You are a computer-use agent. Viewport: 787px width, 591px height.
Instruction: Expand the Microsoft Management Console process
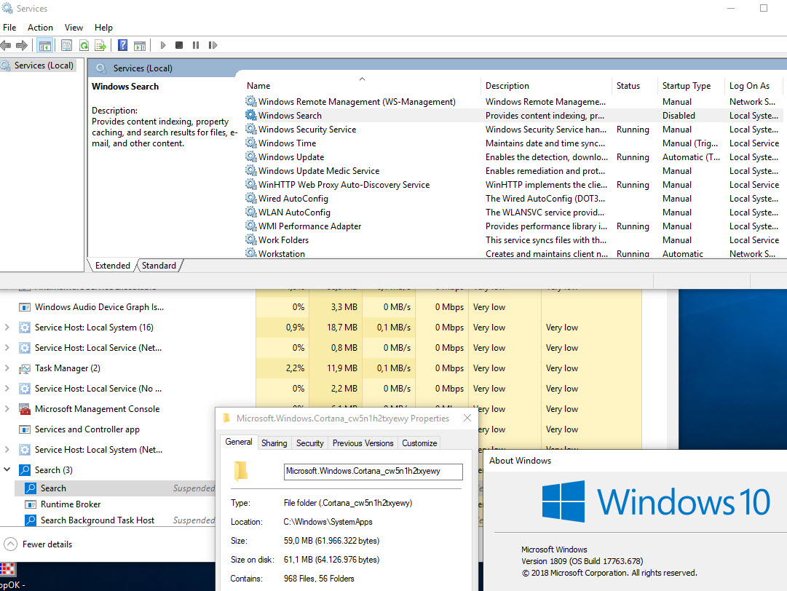7,409
